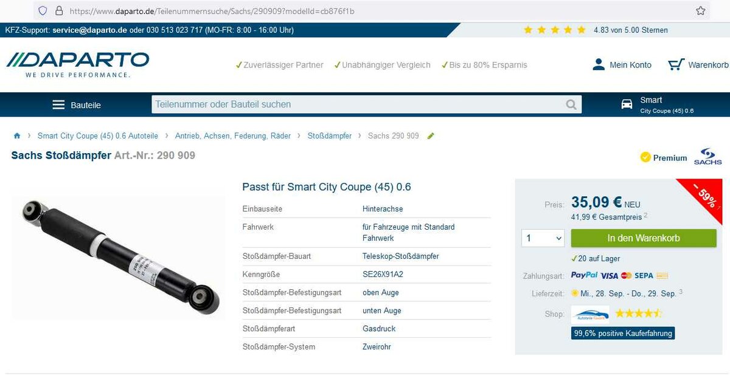The width and height of the screenshot is (730, 381).
Task: Click the Sachs Stoßdämpfer Art.-Nr. heading
Action: tap(103, 156)
